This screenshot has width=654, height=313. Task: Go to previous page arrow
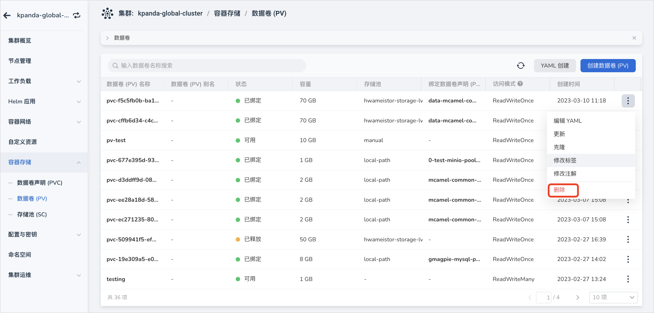click(x=530, y=297)
